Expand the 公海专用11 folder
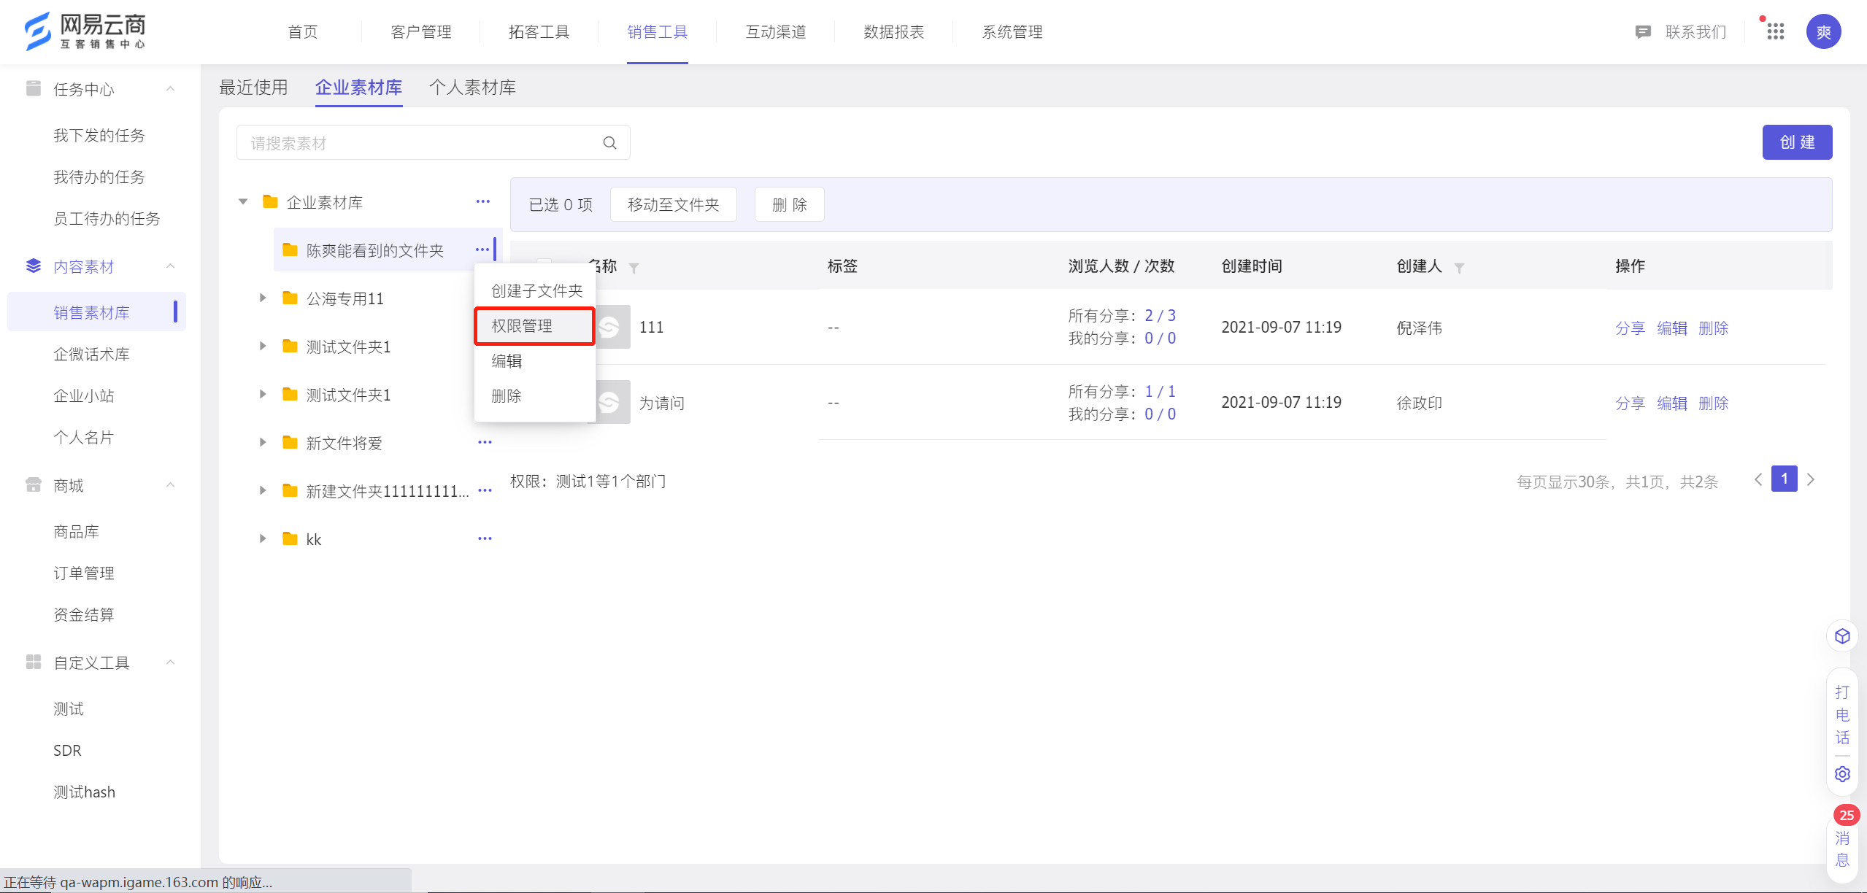This screenshot has height=893, width=1867. click(263, 298)
